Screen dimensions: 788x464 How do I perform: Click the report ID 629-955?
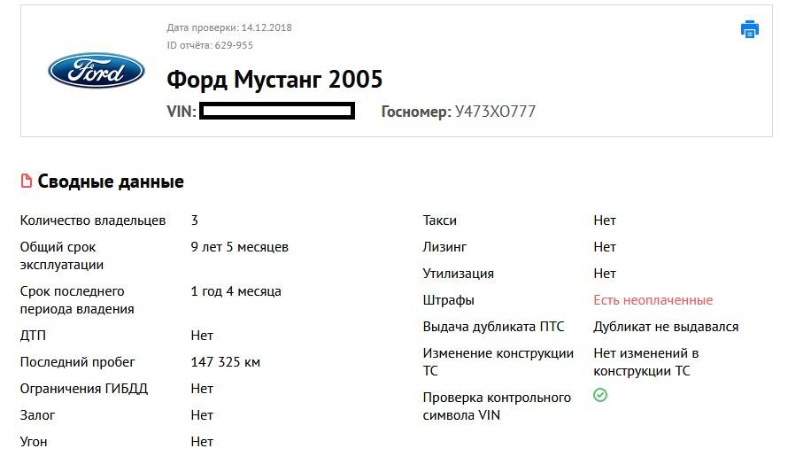pos(234,45)
